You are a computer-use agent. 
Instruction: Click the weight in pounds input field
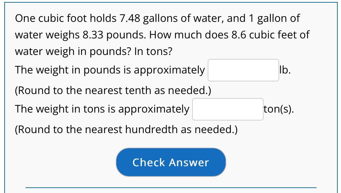tap(243, 70)
